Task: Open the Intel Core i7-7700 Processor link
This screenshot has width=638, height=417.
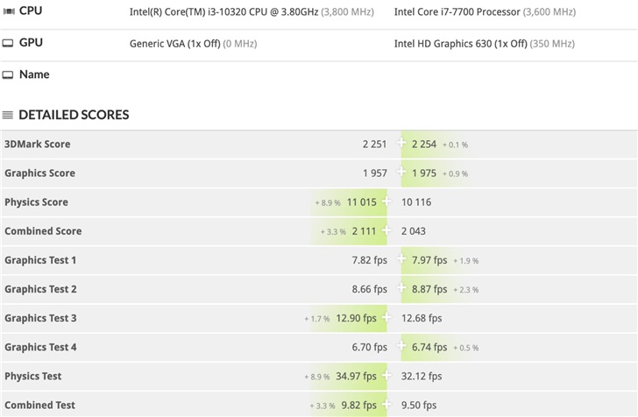Action: (456, 12)
